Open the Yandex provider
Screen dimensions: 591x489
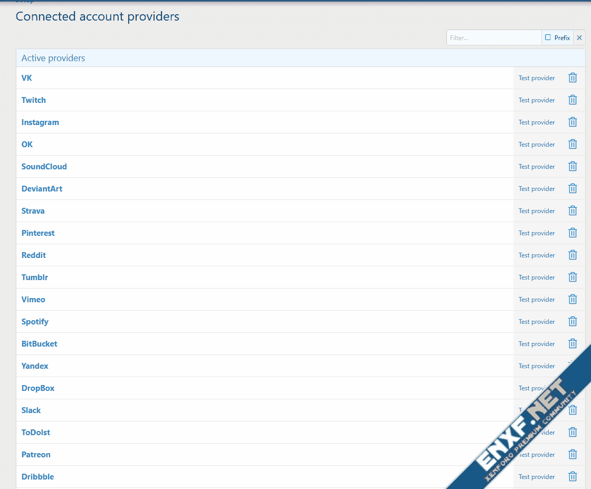[x=35, y=366]
